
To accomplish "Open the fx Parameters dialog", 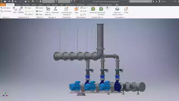I will click(55, 10).
